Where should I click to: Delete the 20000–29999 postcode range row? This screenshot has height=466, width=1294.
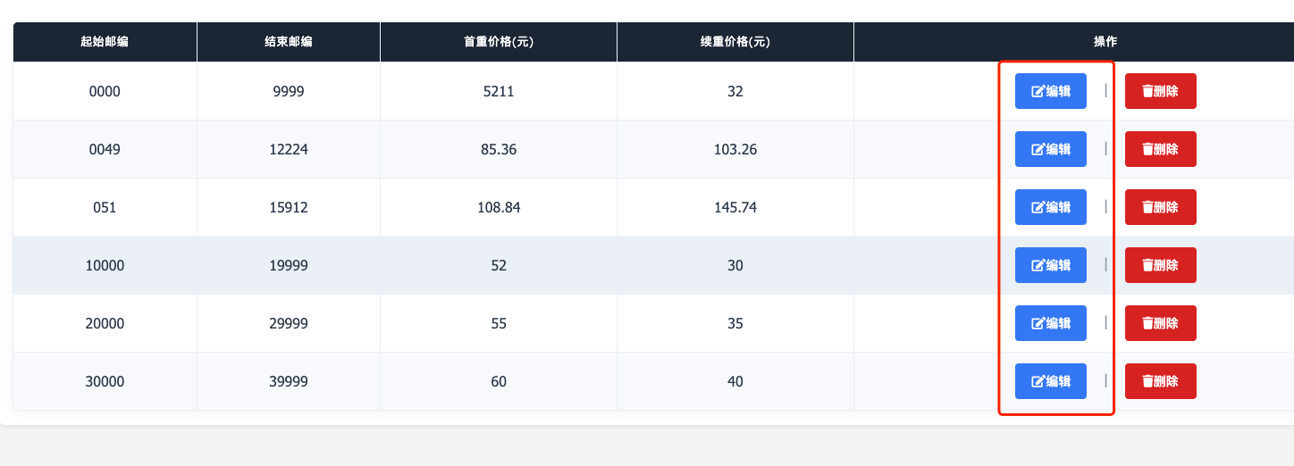[x=1160, y=323]
